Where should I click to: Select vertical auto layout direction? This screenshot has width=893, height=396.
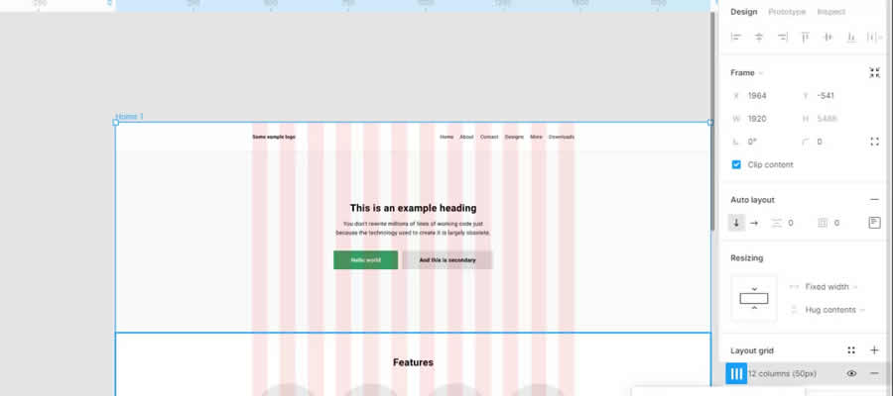pyautogui.click(x=736, y=223)
